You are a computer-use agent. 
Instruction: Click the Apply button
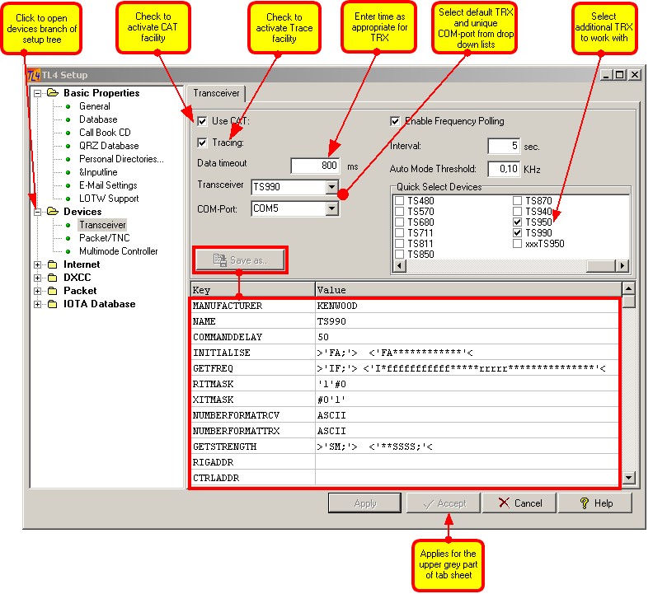[x=365, y=503]
